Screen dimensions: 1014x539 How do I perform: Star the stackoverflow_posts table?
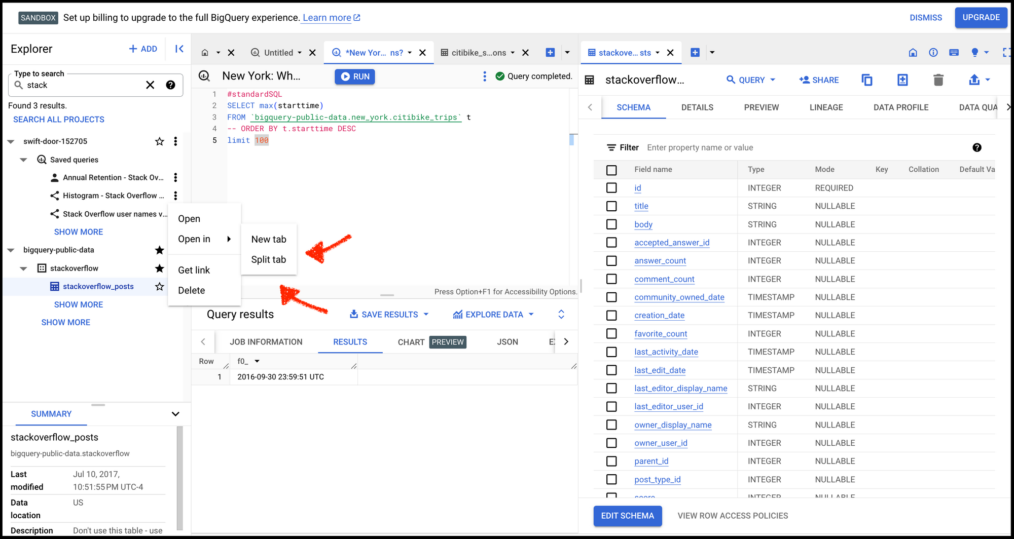click(x=160, y=286)
